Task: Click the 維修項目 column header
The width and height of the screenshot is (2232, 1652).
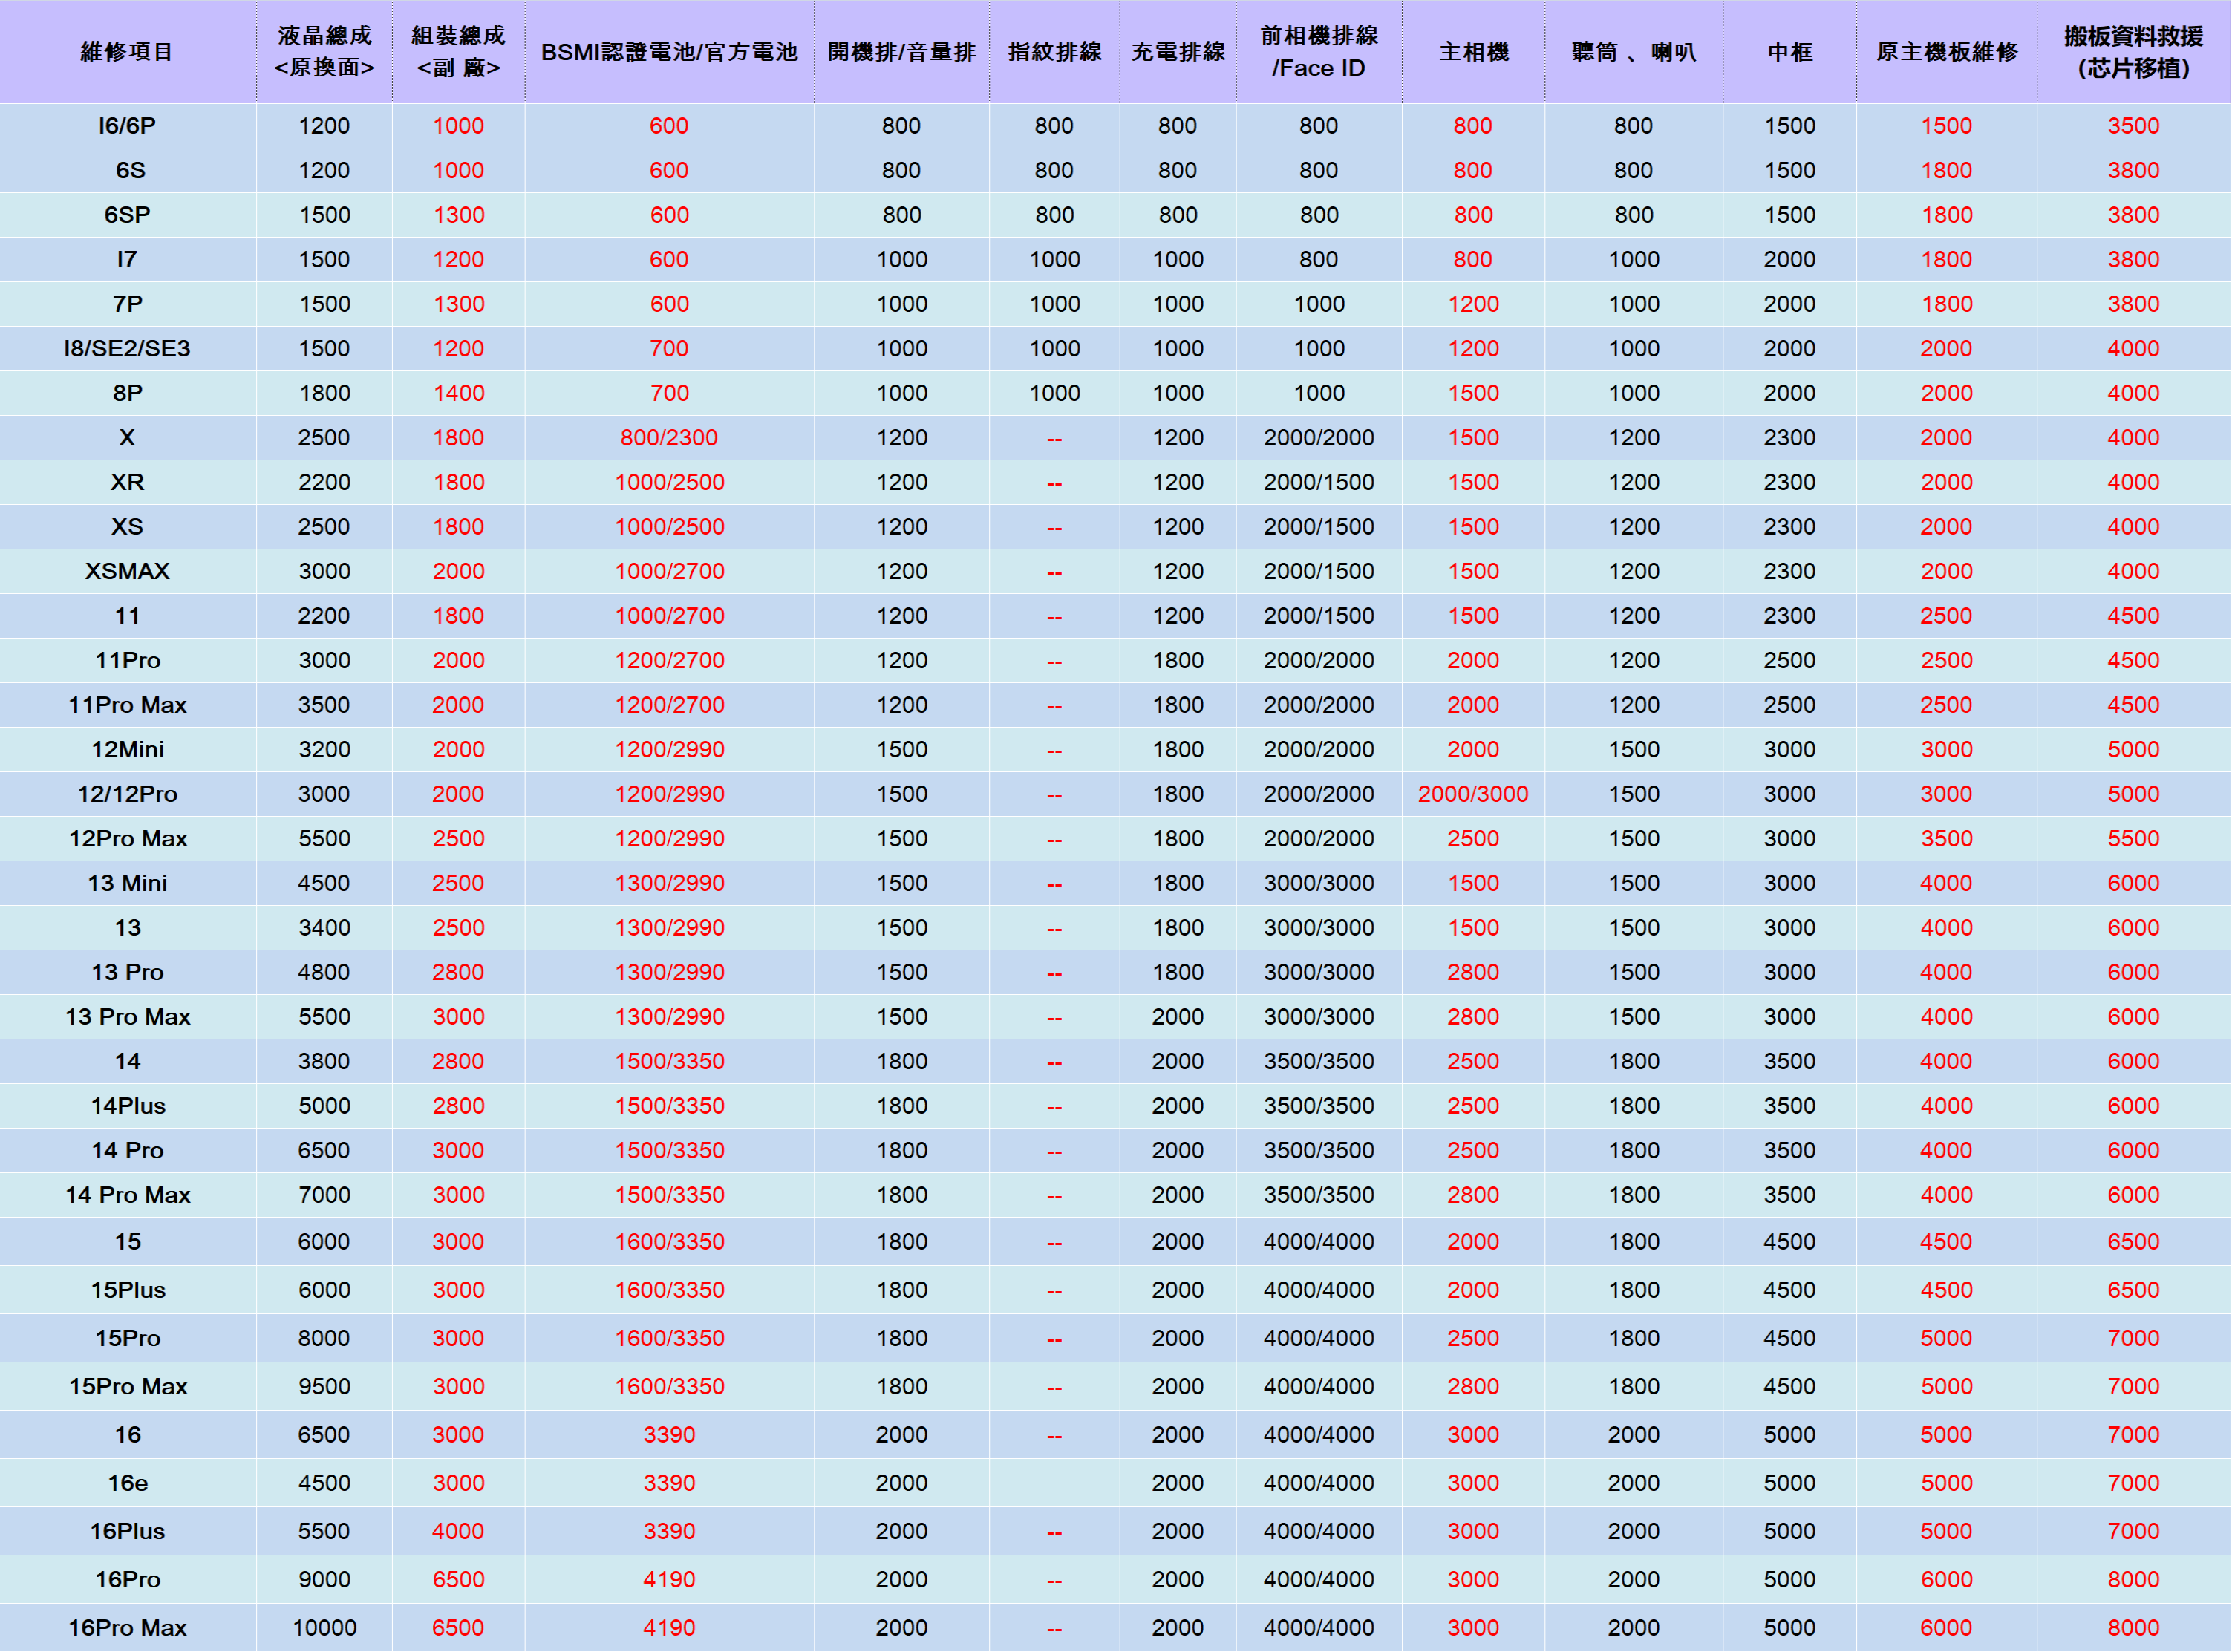Action: (x=127, y=52)
